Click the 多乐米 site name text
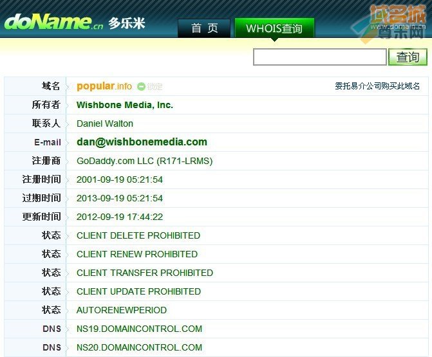Screen dimensions: 432x357 tap(127, 24)
